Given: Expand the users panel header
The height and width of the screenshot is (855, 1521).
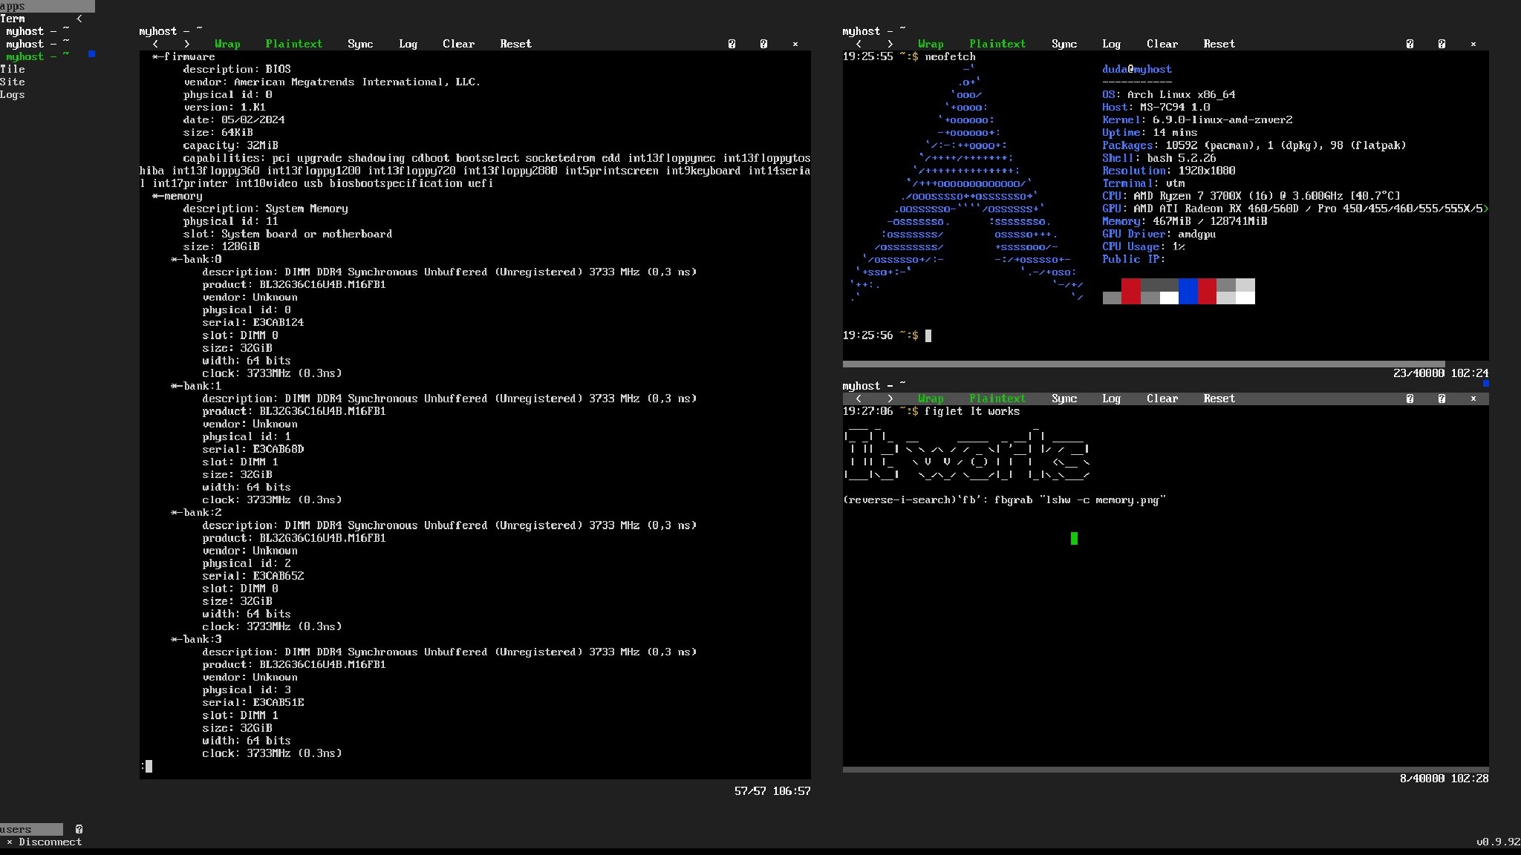Looking at the screenshot, I should point(31,829).
